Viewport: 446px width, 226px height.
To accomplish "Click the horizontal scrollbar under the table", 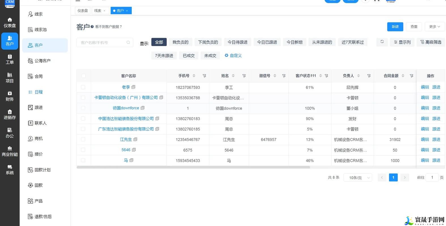I will click(193, 167).
